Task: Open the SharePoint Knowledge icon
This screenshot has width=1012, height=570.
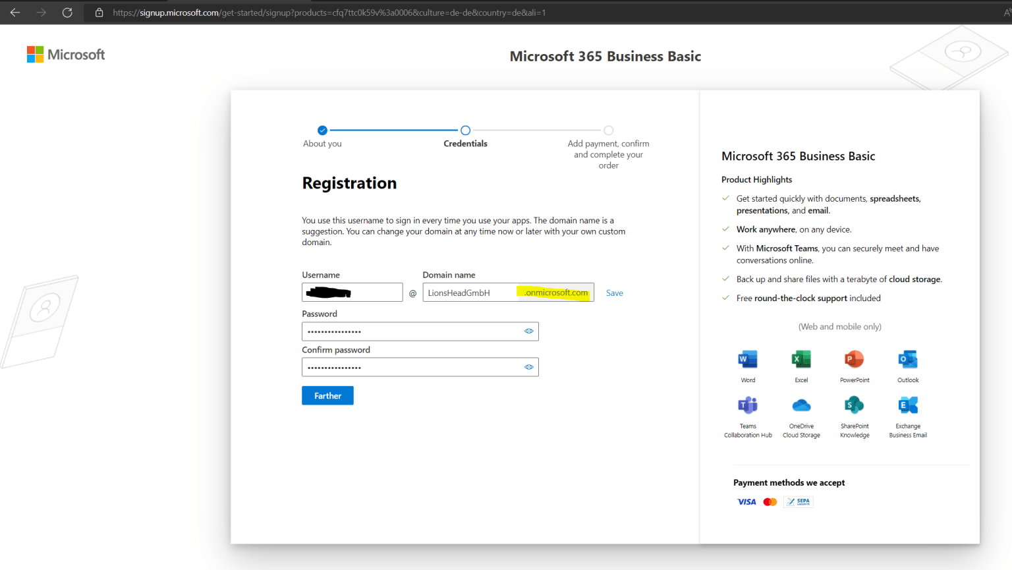Action: click(855, 405)
